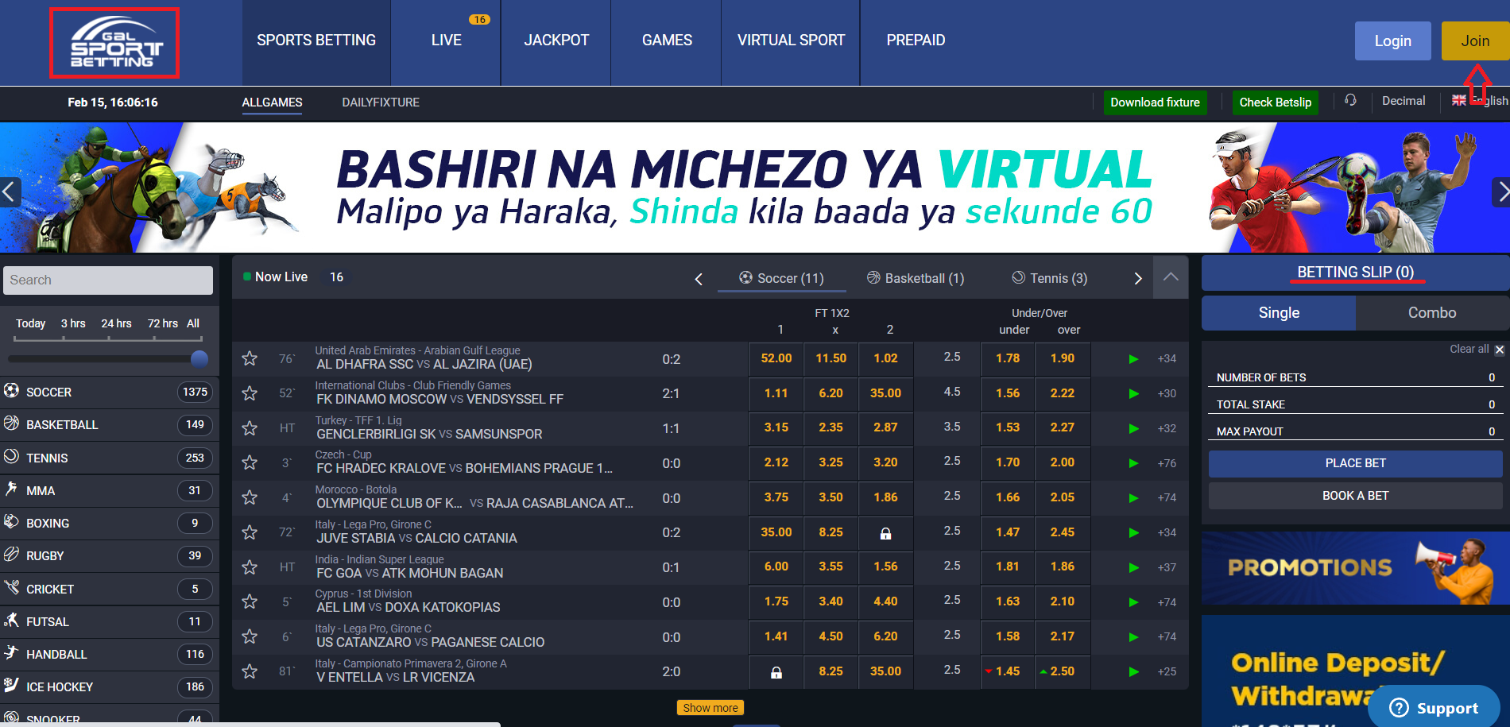Star the Juve Stabia vs Calcio Catania match
Viewport: 1510px width, 727px height.
tap(250, 532)
